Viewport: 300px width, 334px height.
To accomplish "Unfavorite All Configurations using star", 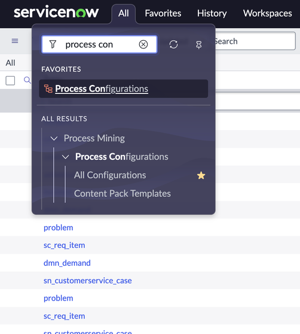I will (201, 175).
